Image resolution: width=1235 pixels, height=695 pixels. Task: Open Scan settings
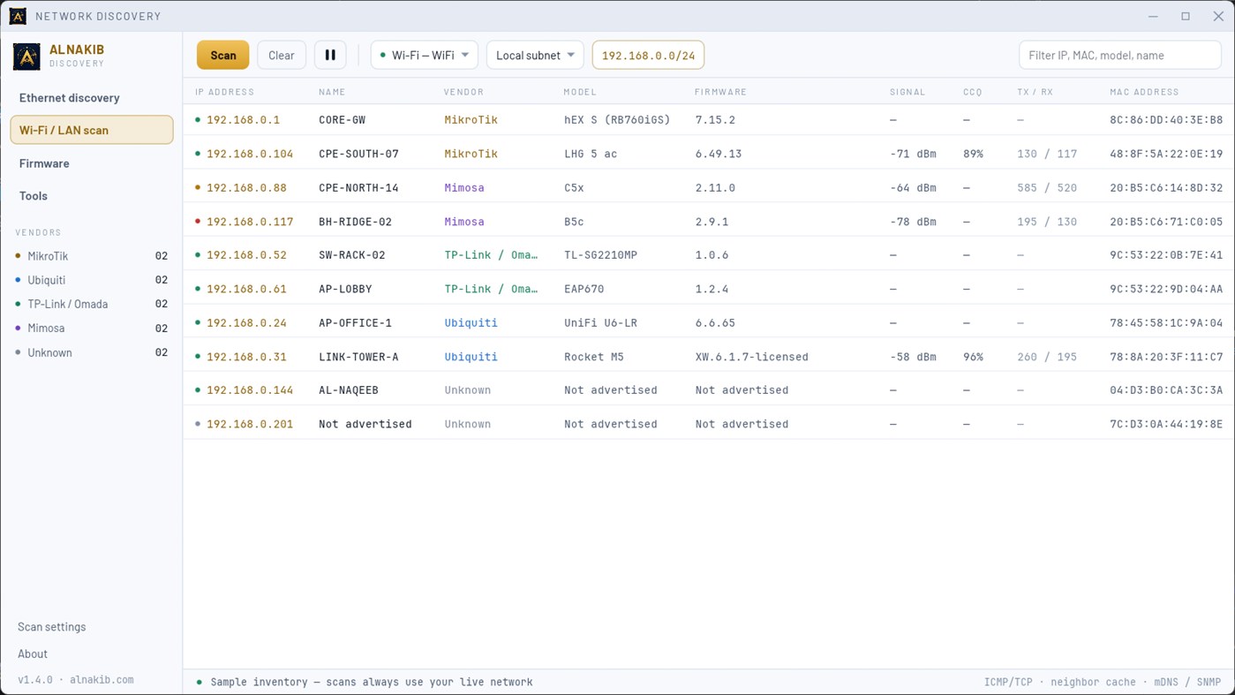52,626
